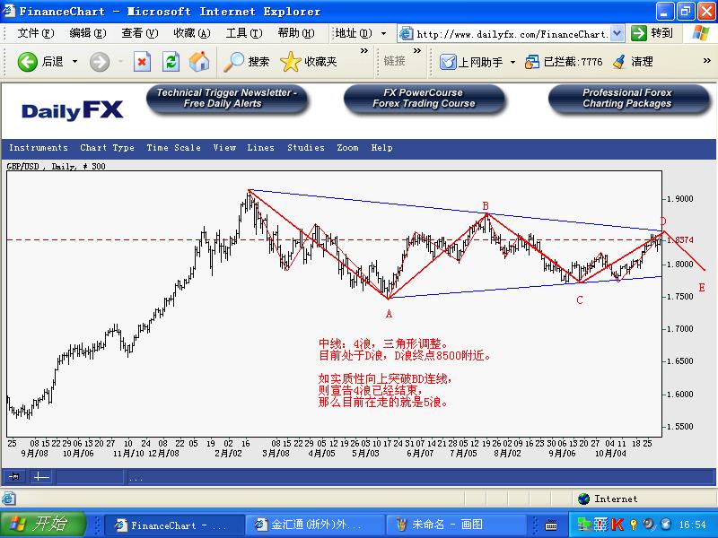The image size is (718, 538).
Task: Click the pin icon in chart bottom bar
Action: [14, 477]
